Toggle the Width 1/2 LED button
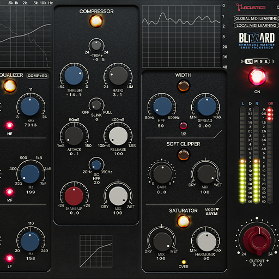Viewport: 279px width, 279px height. (183, 125)
